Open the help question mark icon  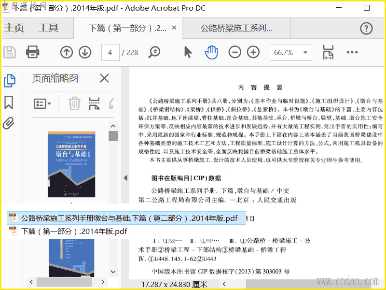366,28
